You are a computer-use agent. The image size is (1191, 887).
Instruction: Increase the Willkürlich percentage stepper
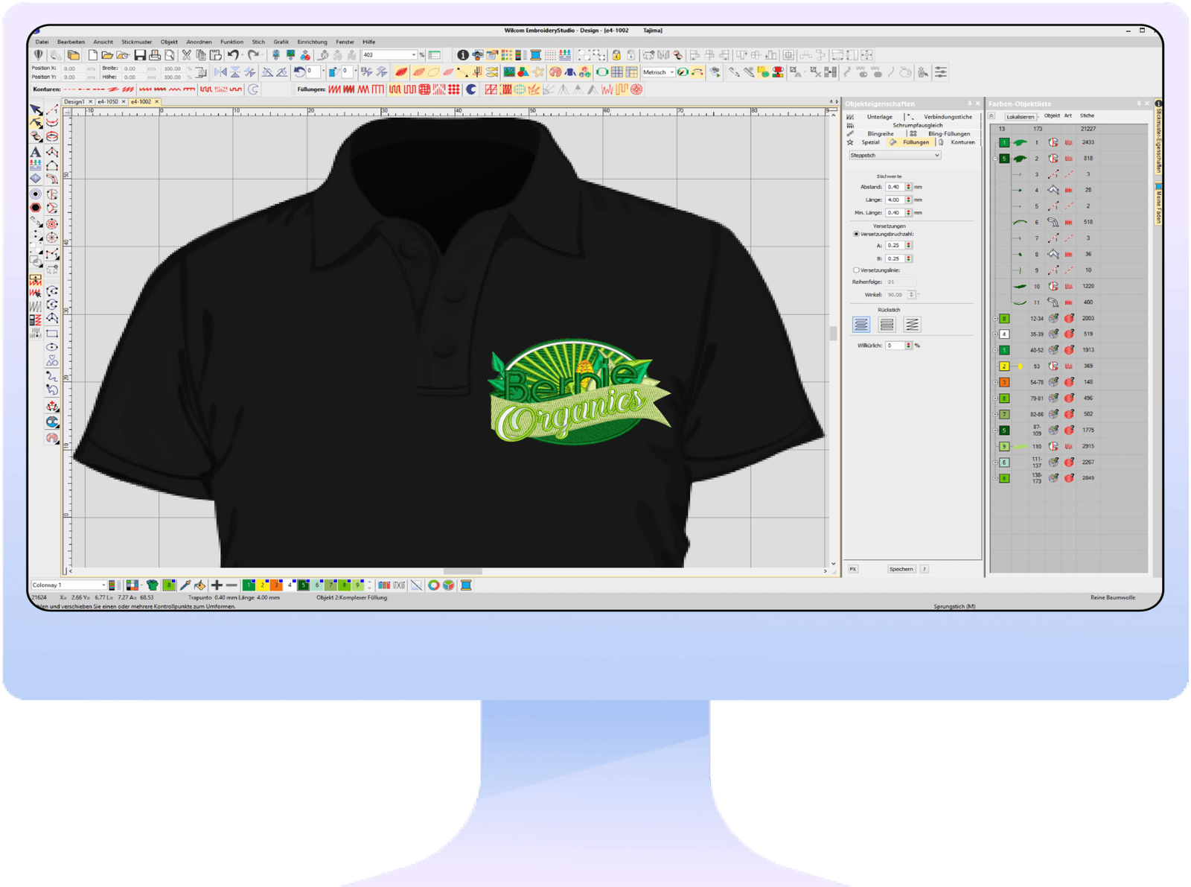[908, 343]
